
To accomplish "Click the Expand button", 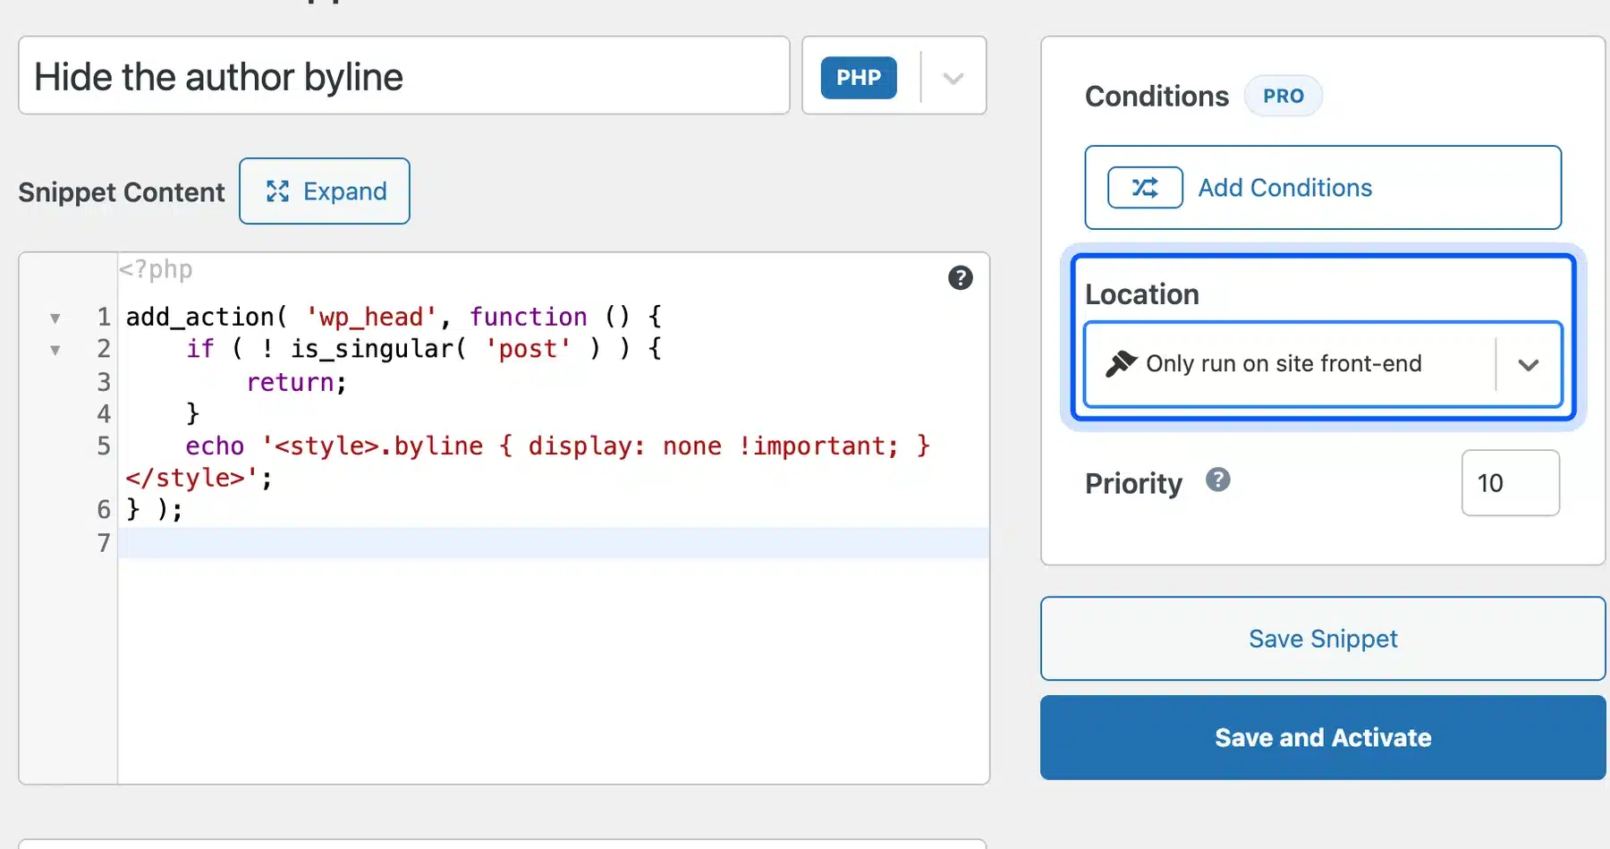I will [325, 191].
